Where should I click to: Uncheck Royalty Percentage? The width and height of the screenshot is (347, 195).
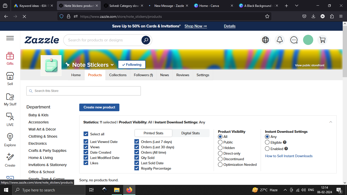click(x=137, y=168)
